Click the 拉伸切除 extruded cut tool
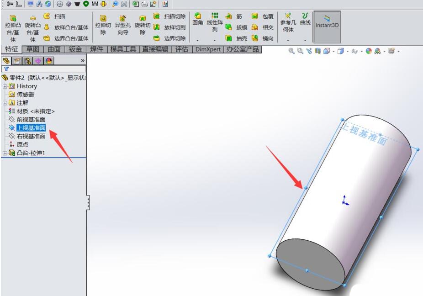The image size is (423, 296). 103,25
